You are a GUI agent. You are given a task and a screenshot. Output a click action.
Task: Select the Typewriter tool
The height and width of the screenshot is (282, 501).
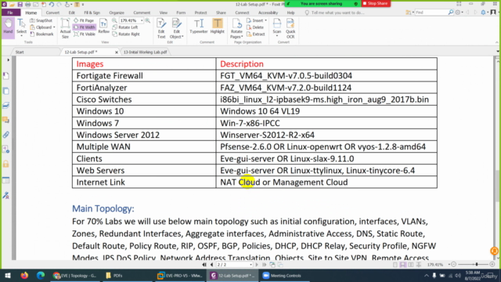[198, 26]
